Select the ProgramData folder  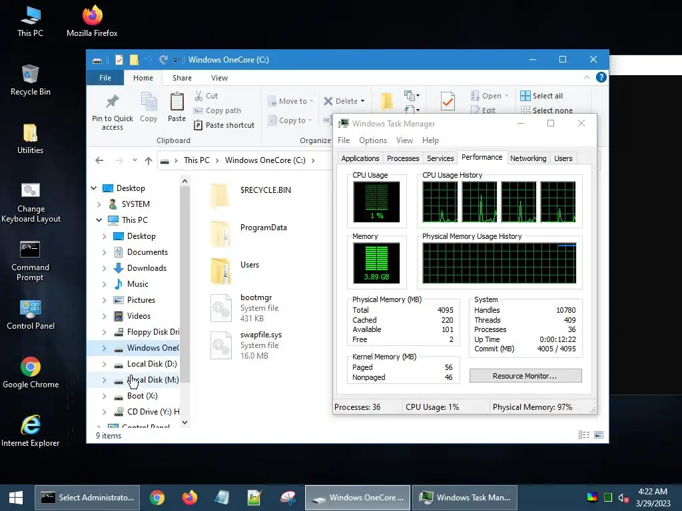(x=249, y=232)
